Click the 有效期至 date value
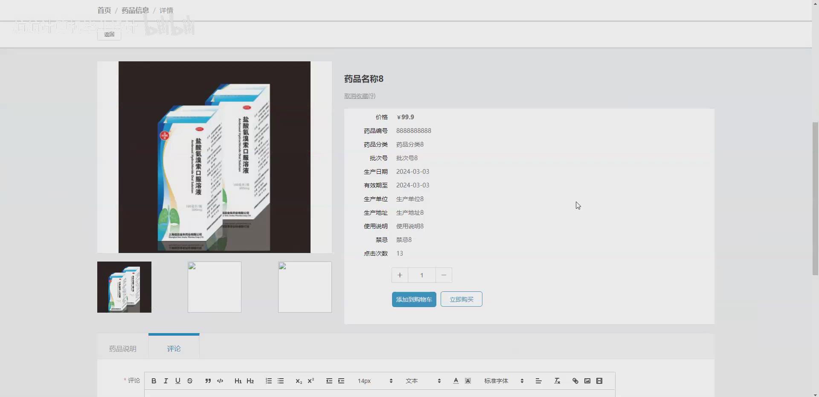 [x=413, y=185]
